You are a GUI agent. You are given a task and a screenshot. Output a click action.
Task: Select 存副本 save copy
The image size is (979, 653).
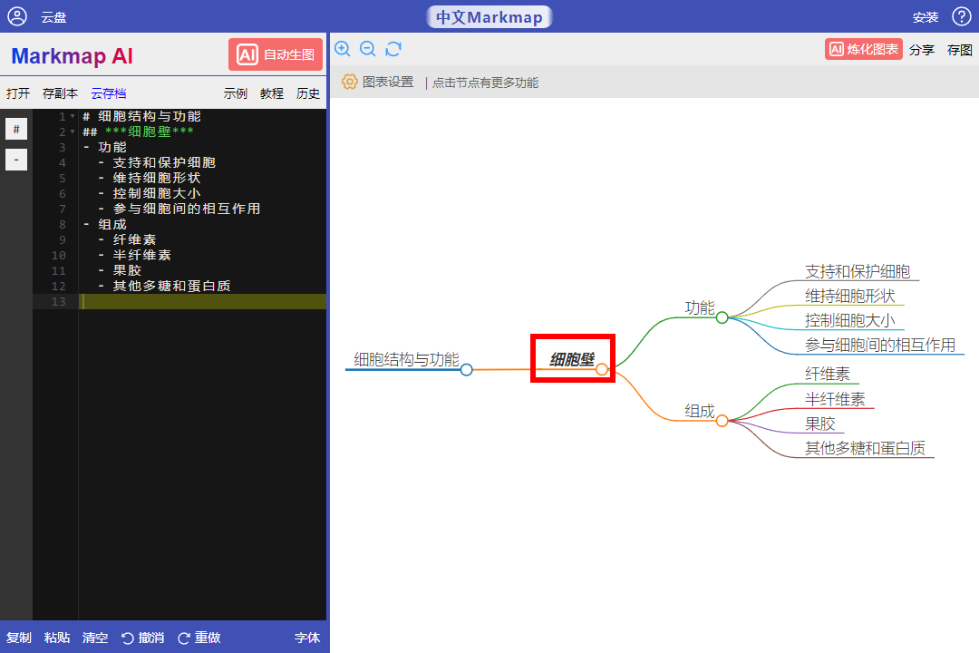(60, 93)
